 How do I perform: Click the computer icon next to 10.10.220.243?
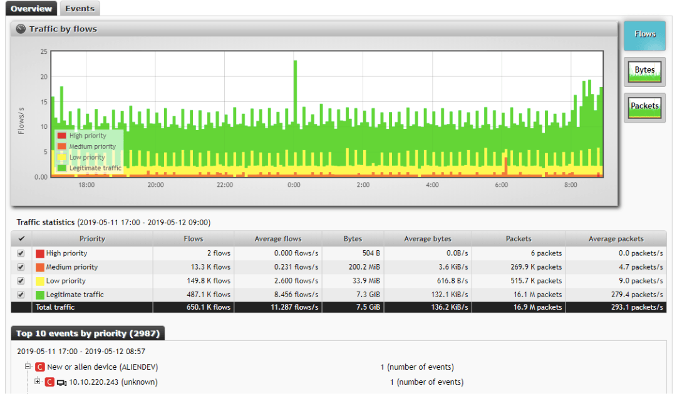click(x=61, y=382)
